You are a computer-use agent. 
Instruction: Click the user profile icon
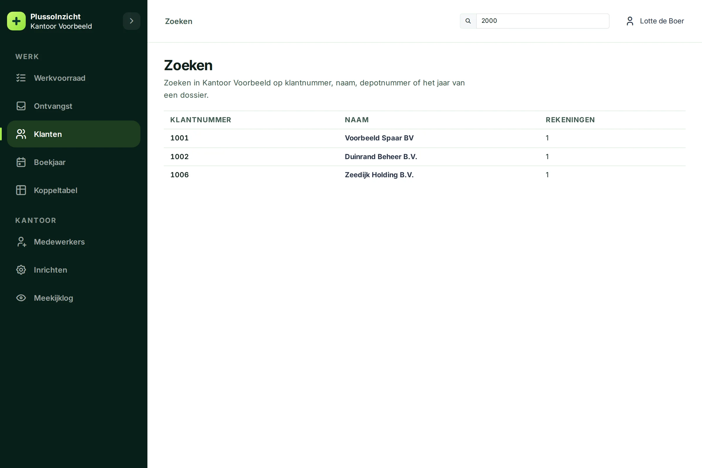(630, 21)
